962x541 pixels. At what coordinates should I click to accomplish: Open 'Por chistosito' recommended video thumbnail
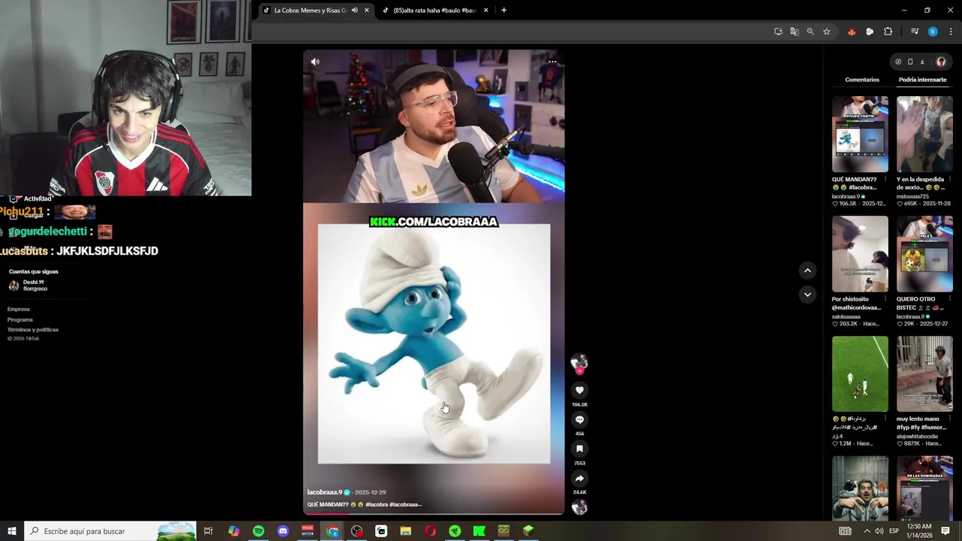point(860,254)
